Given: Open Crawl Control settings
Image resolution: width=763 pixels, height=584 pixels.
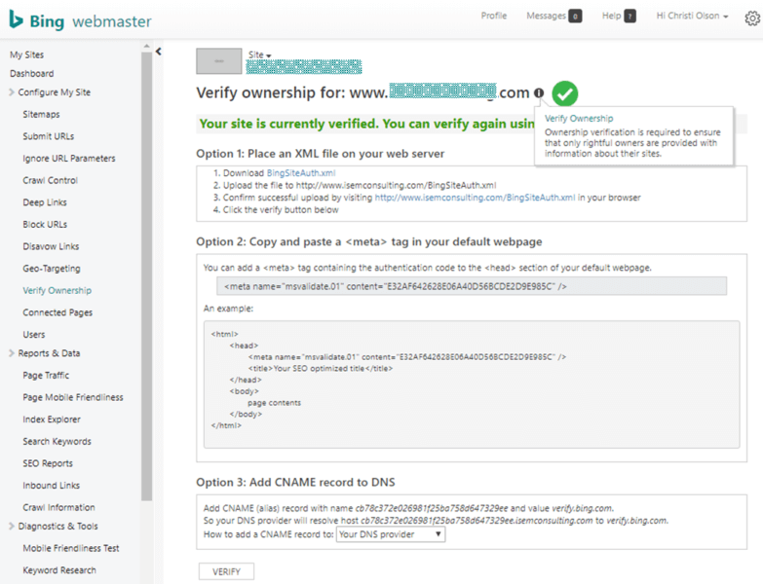Looking at the screenshot, I should (50, 180).
